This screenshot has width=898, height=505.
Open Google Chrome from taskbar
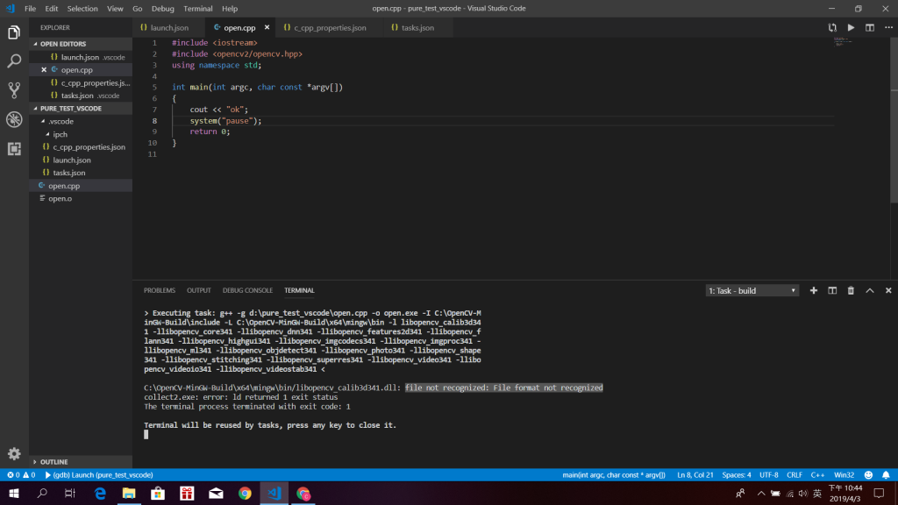[245, 493]
